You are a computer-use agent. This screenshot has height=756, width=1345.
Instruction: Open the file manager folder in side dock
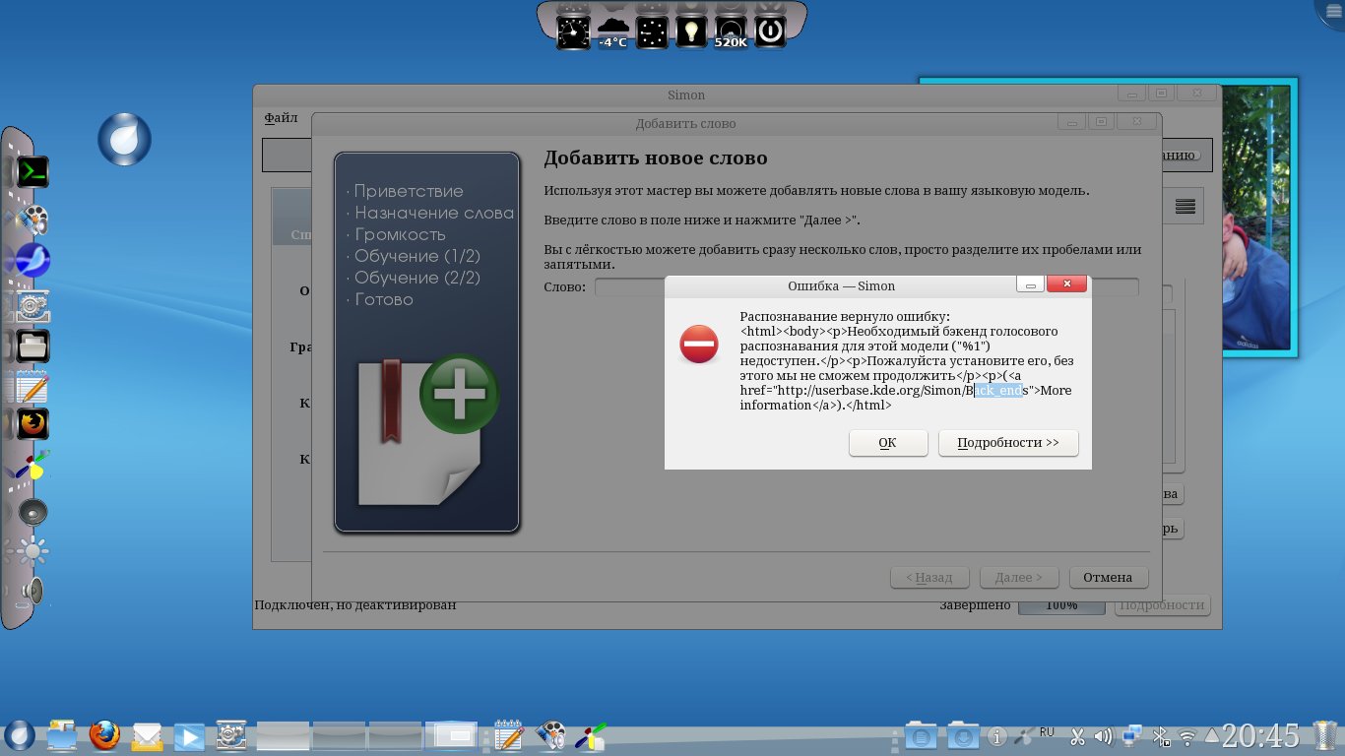pos(33,346)
